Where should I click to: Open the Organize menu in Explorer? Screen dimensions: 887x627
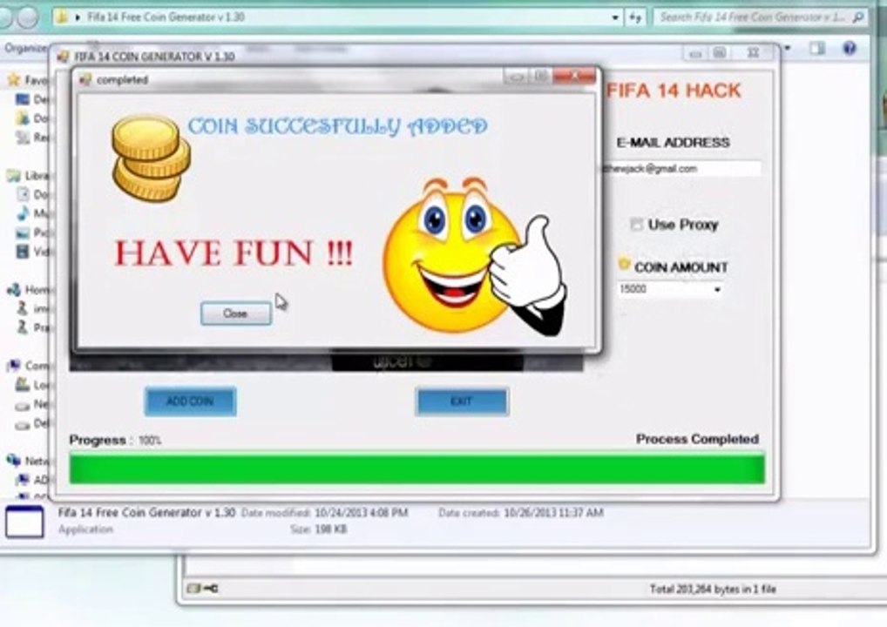click(x=25, y=48)
